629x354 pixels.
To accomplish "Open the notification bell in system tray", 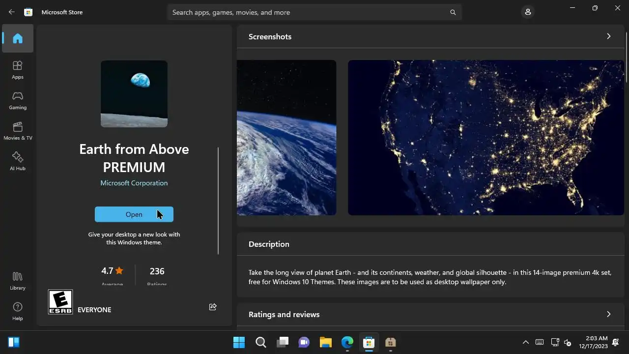I will click(615, 342).
